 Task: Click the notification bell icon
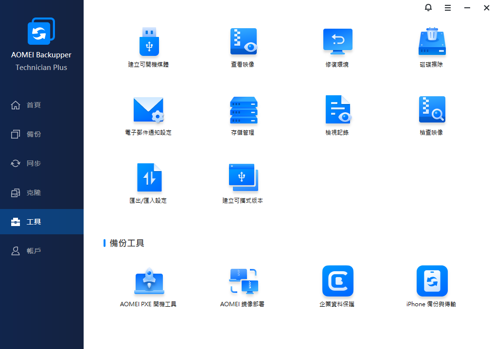click(x=428, y=8)
